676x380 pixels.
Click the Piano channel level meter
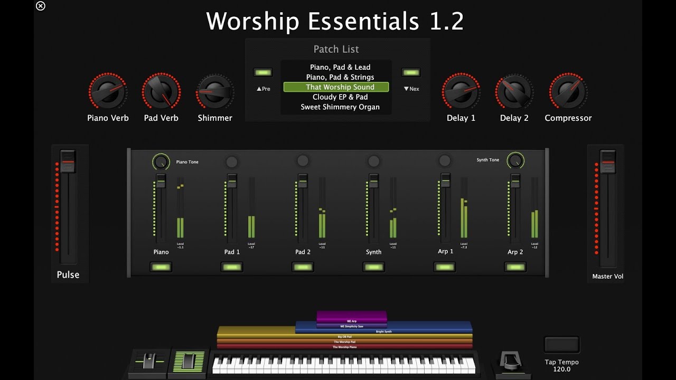click(x=180, y=208)
